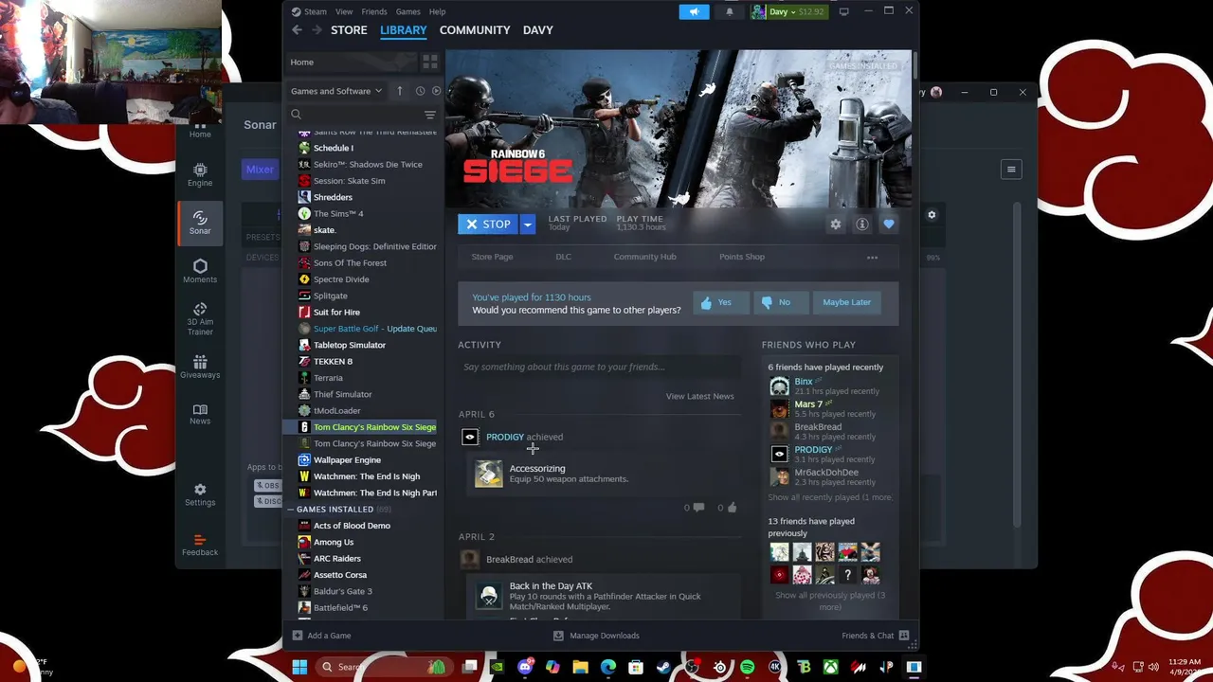
Task: Open the View menu
Action: (x=344, y=11)
